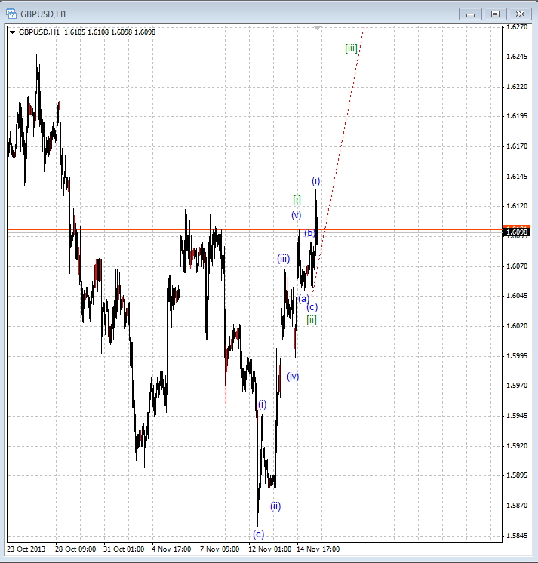Click the 23 Oct 2013 date label
The image size is (538, 563).
26,549
